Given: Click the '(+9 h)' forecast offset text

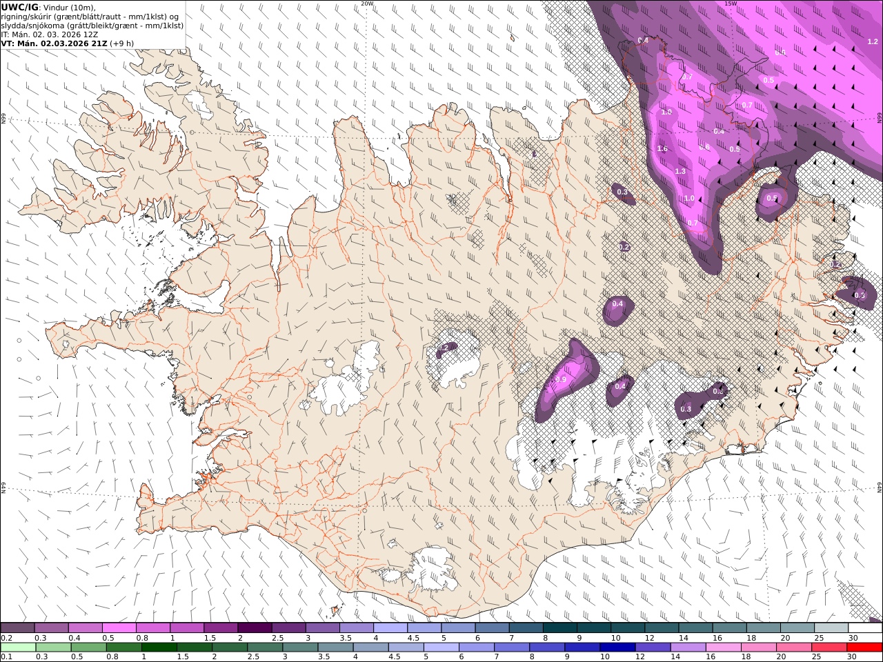Looking at the screenshot, I should [121, 43].
